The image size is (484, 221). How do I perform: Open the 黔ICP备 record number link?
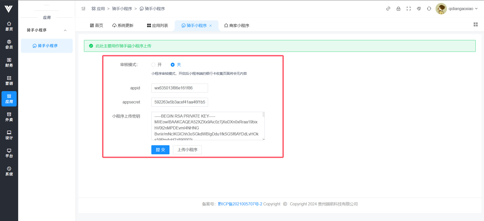pyautogui.click(x=240, y=204)
